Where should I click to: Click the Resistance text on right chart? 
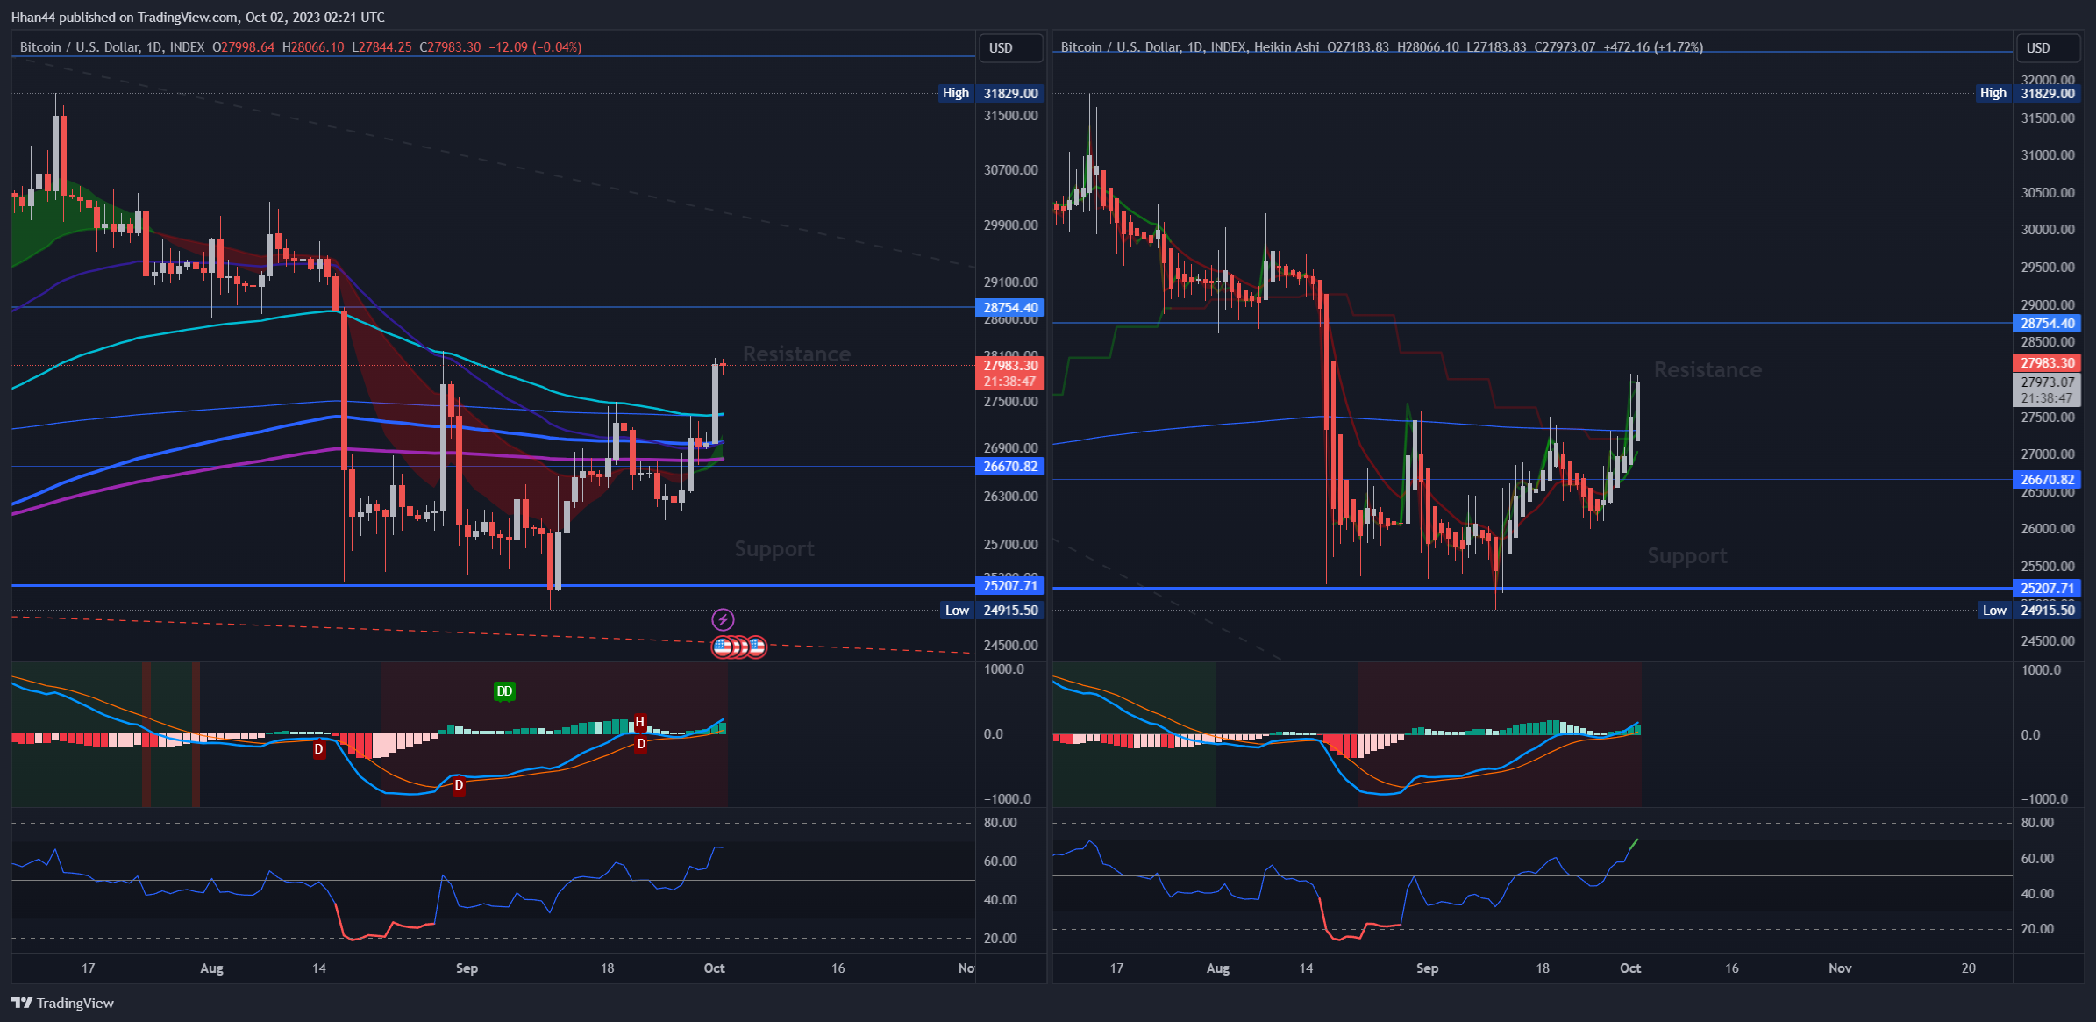coord(1707,369)
